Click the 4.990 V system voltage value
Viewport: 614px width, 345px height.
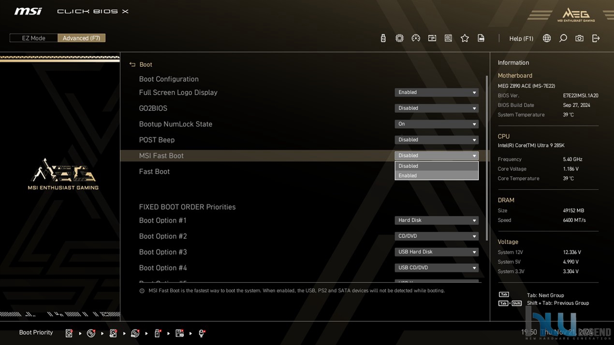[x=570, y=262]
